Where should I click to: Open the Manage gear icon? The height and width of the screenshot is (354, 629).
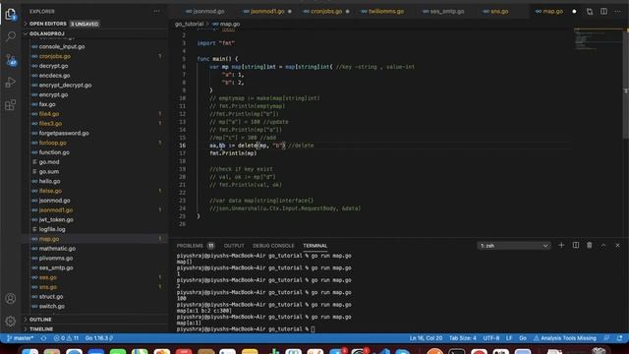coord(11,322)
